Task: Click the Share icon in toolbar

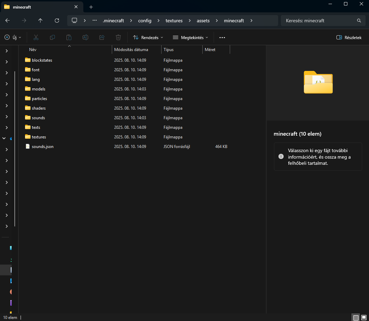Action: click(x=102, y=37)
